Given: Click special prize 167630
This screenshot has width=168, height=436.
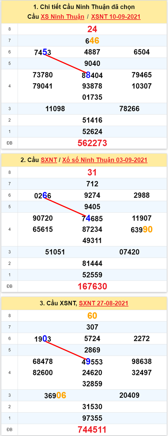Looking at the screenshot, I should (x=92, y=286).
